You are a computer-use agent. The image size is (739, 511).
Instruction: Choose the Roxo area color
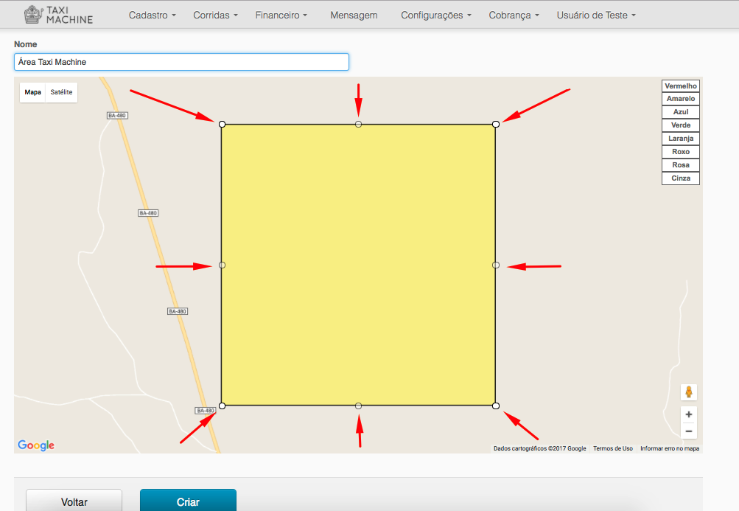[681, 151]
